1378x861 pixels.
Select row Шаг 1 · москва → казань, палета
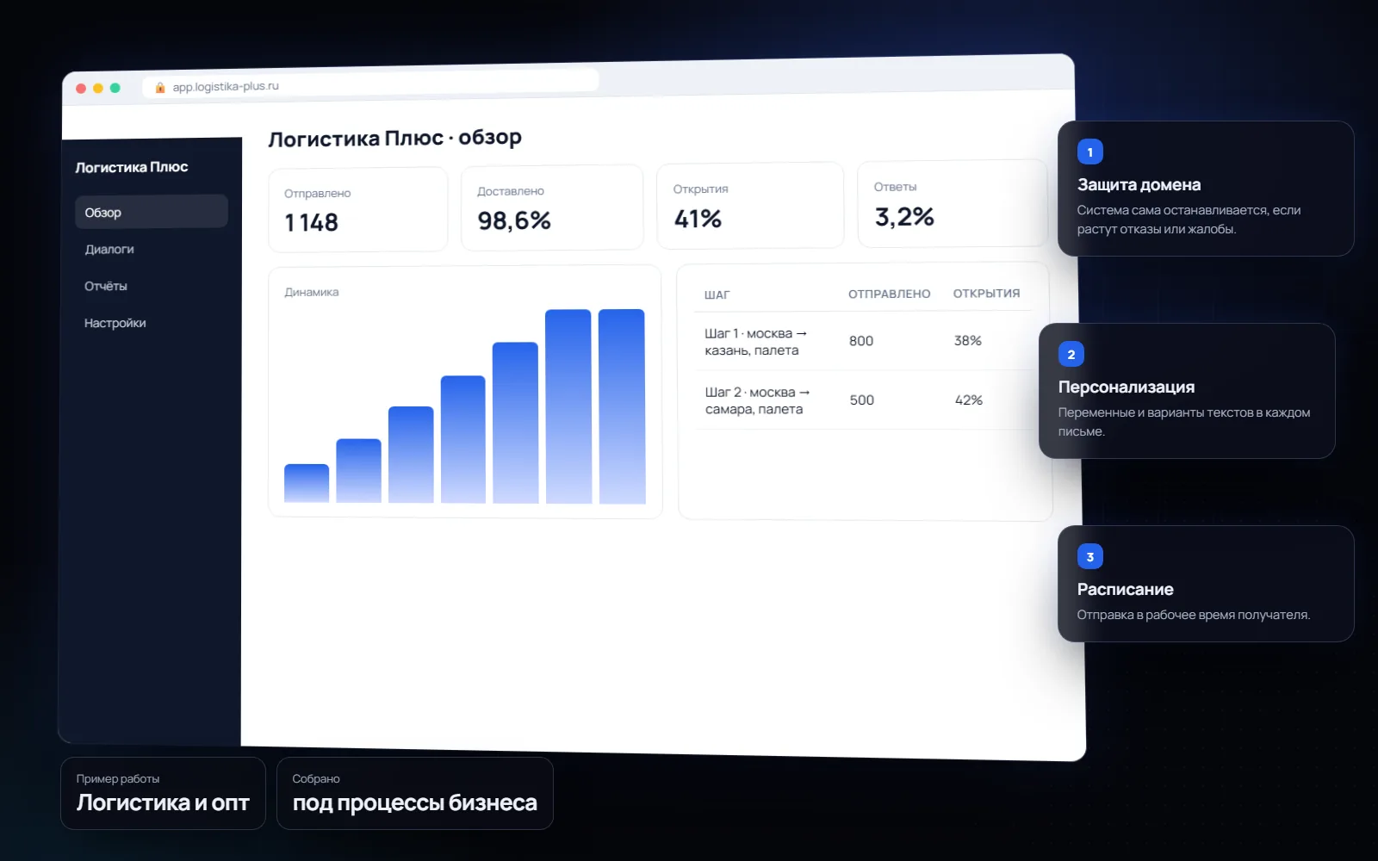coord(865,341)
